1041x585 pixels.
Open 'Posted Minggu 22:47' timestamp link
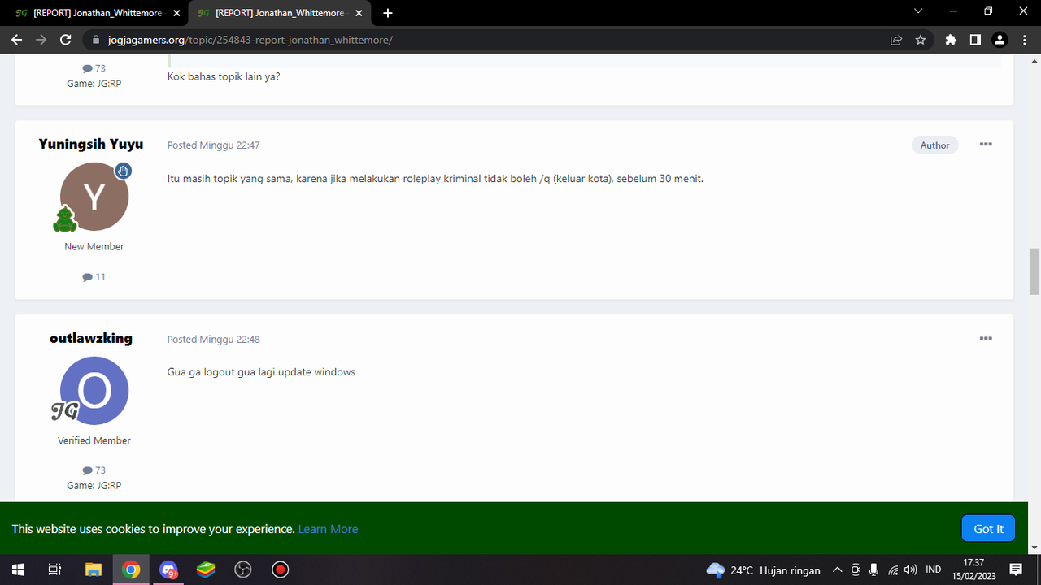click(x=213, y=145)
